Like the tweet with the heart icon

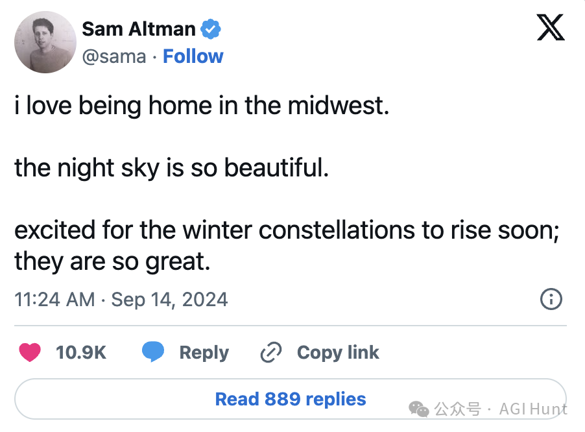pos(30,353)
